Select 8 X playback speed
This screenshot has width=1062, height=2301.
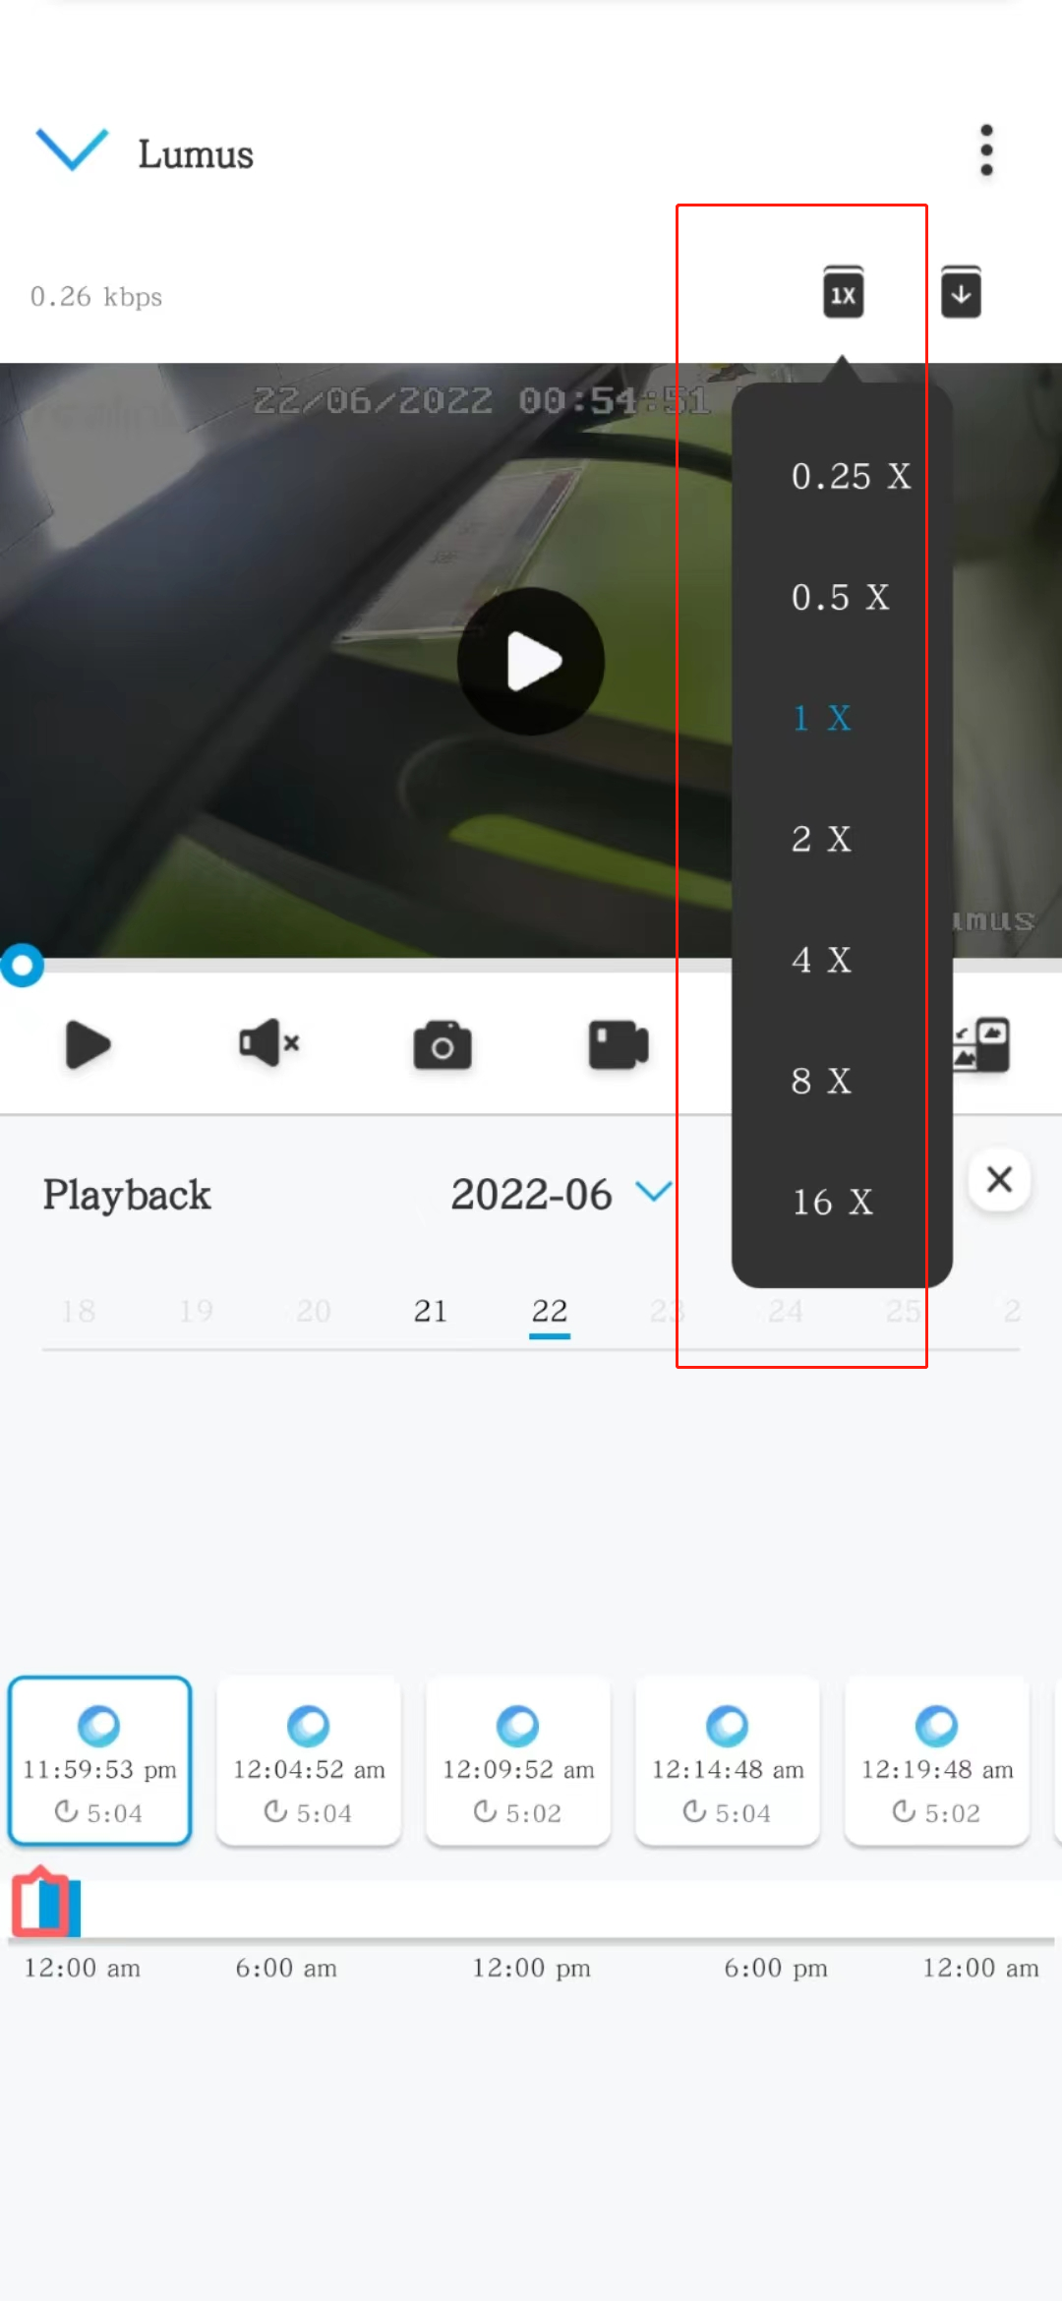(821, 1082)
